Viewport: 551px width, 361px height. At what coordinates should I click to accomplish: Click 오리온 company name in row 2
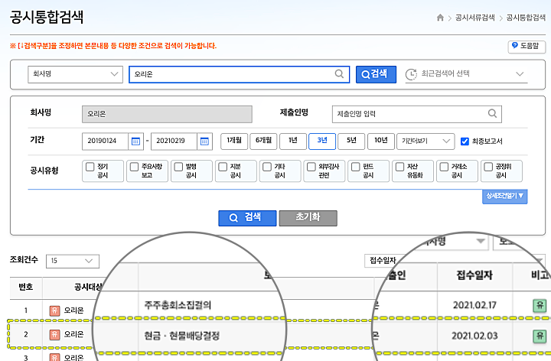(73, 334)
